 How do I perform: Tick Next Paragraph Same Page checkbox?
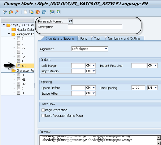click(x=43, y=116)
